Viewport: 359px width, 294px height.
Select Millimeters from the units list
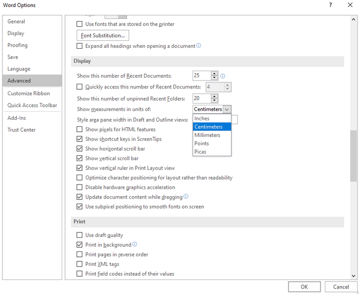[x=207, y=135]
